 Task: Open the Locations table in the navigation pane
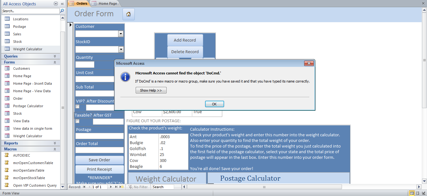(x=30, y=19)
